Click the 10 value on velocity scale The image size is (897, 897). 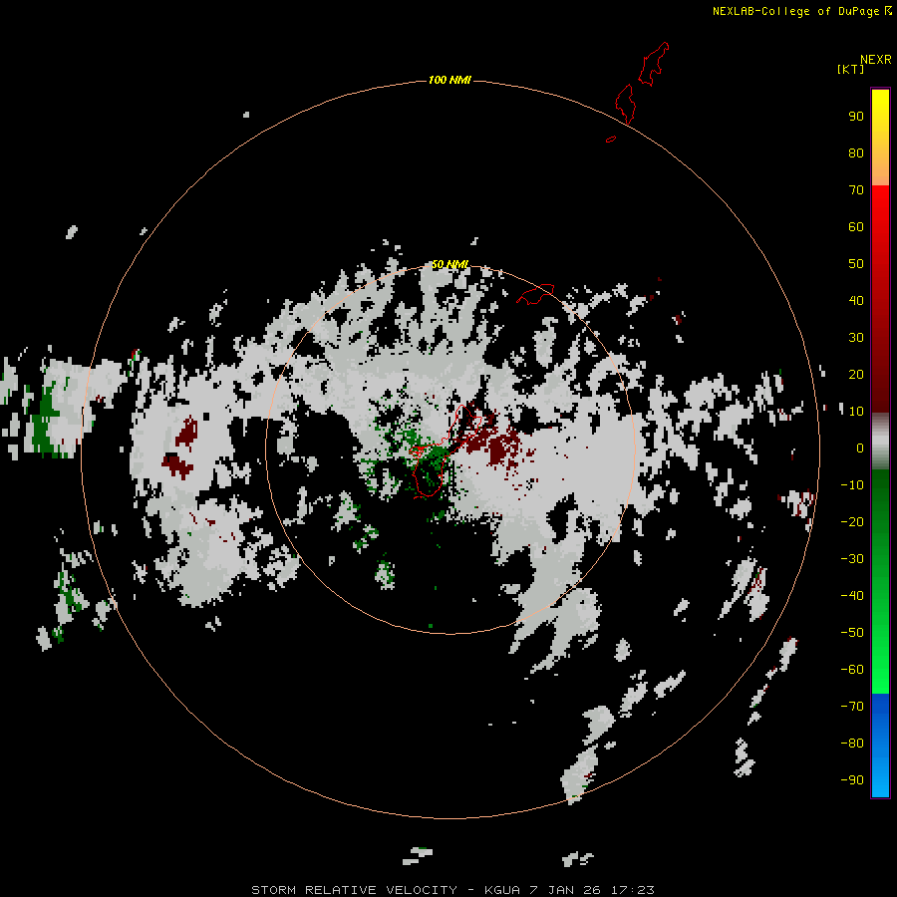click(856, 412)
